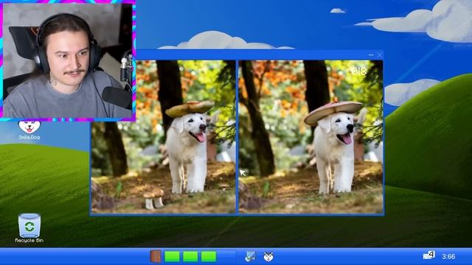Click the counter number in right image

(359, 71)
